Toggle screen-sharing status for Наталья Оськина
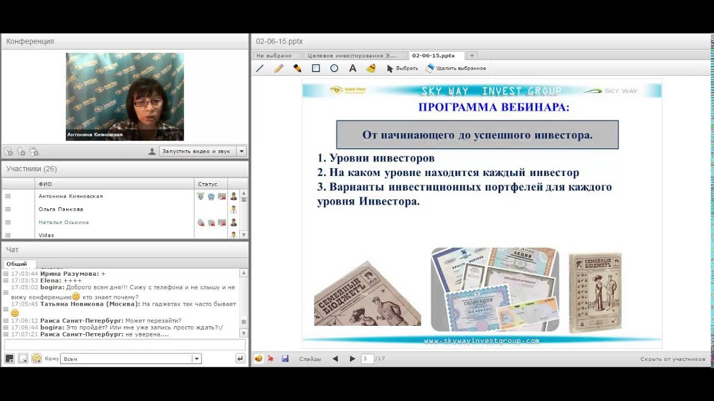714x401 pixels. (x=222, y=222)
